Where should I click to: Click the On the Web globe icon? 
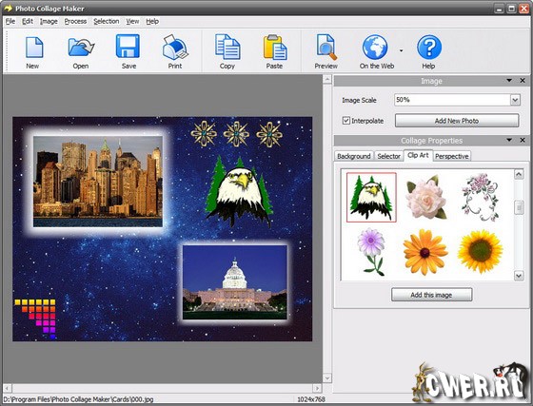[375, 48]
